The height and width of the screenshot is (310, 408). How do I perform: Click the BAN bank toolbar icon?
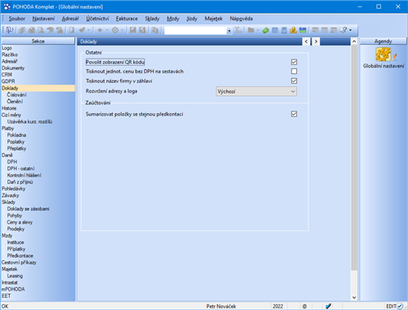point(303,30)
